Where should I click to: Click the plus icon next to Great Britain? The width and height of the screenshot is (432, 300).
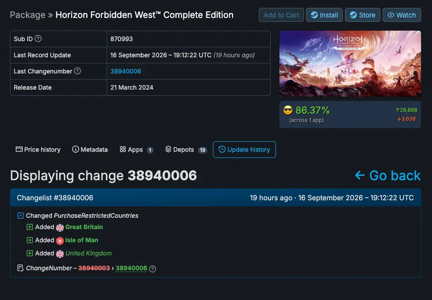tap(29, 227)
